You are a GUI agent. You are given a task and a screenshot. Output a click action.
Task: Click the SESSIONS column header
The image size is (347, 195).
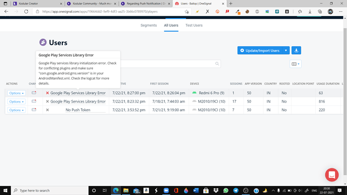(236, 83)
